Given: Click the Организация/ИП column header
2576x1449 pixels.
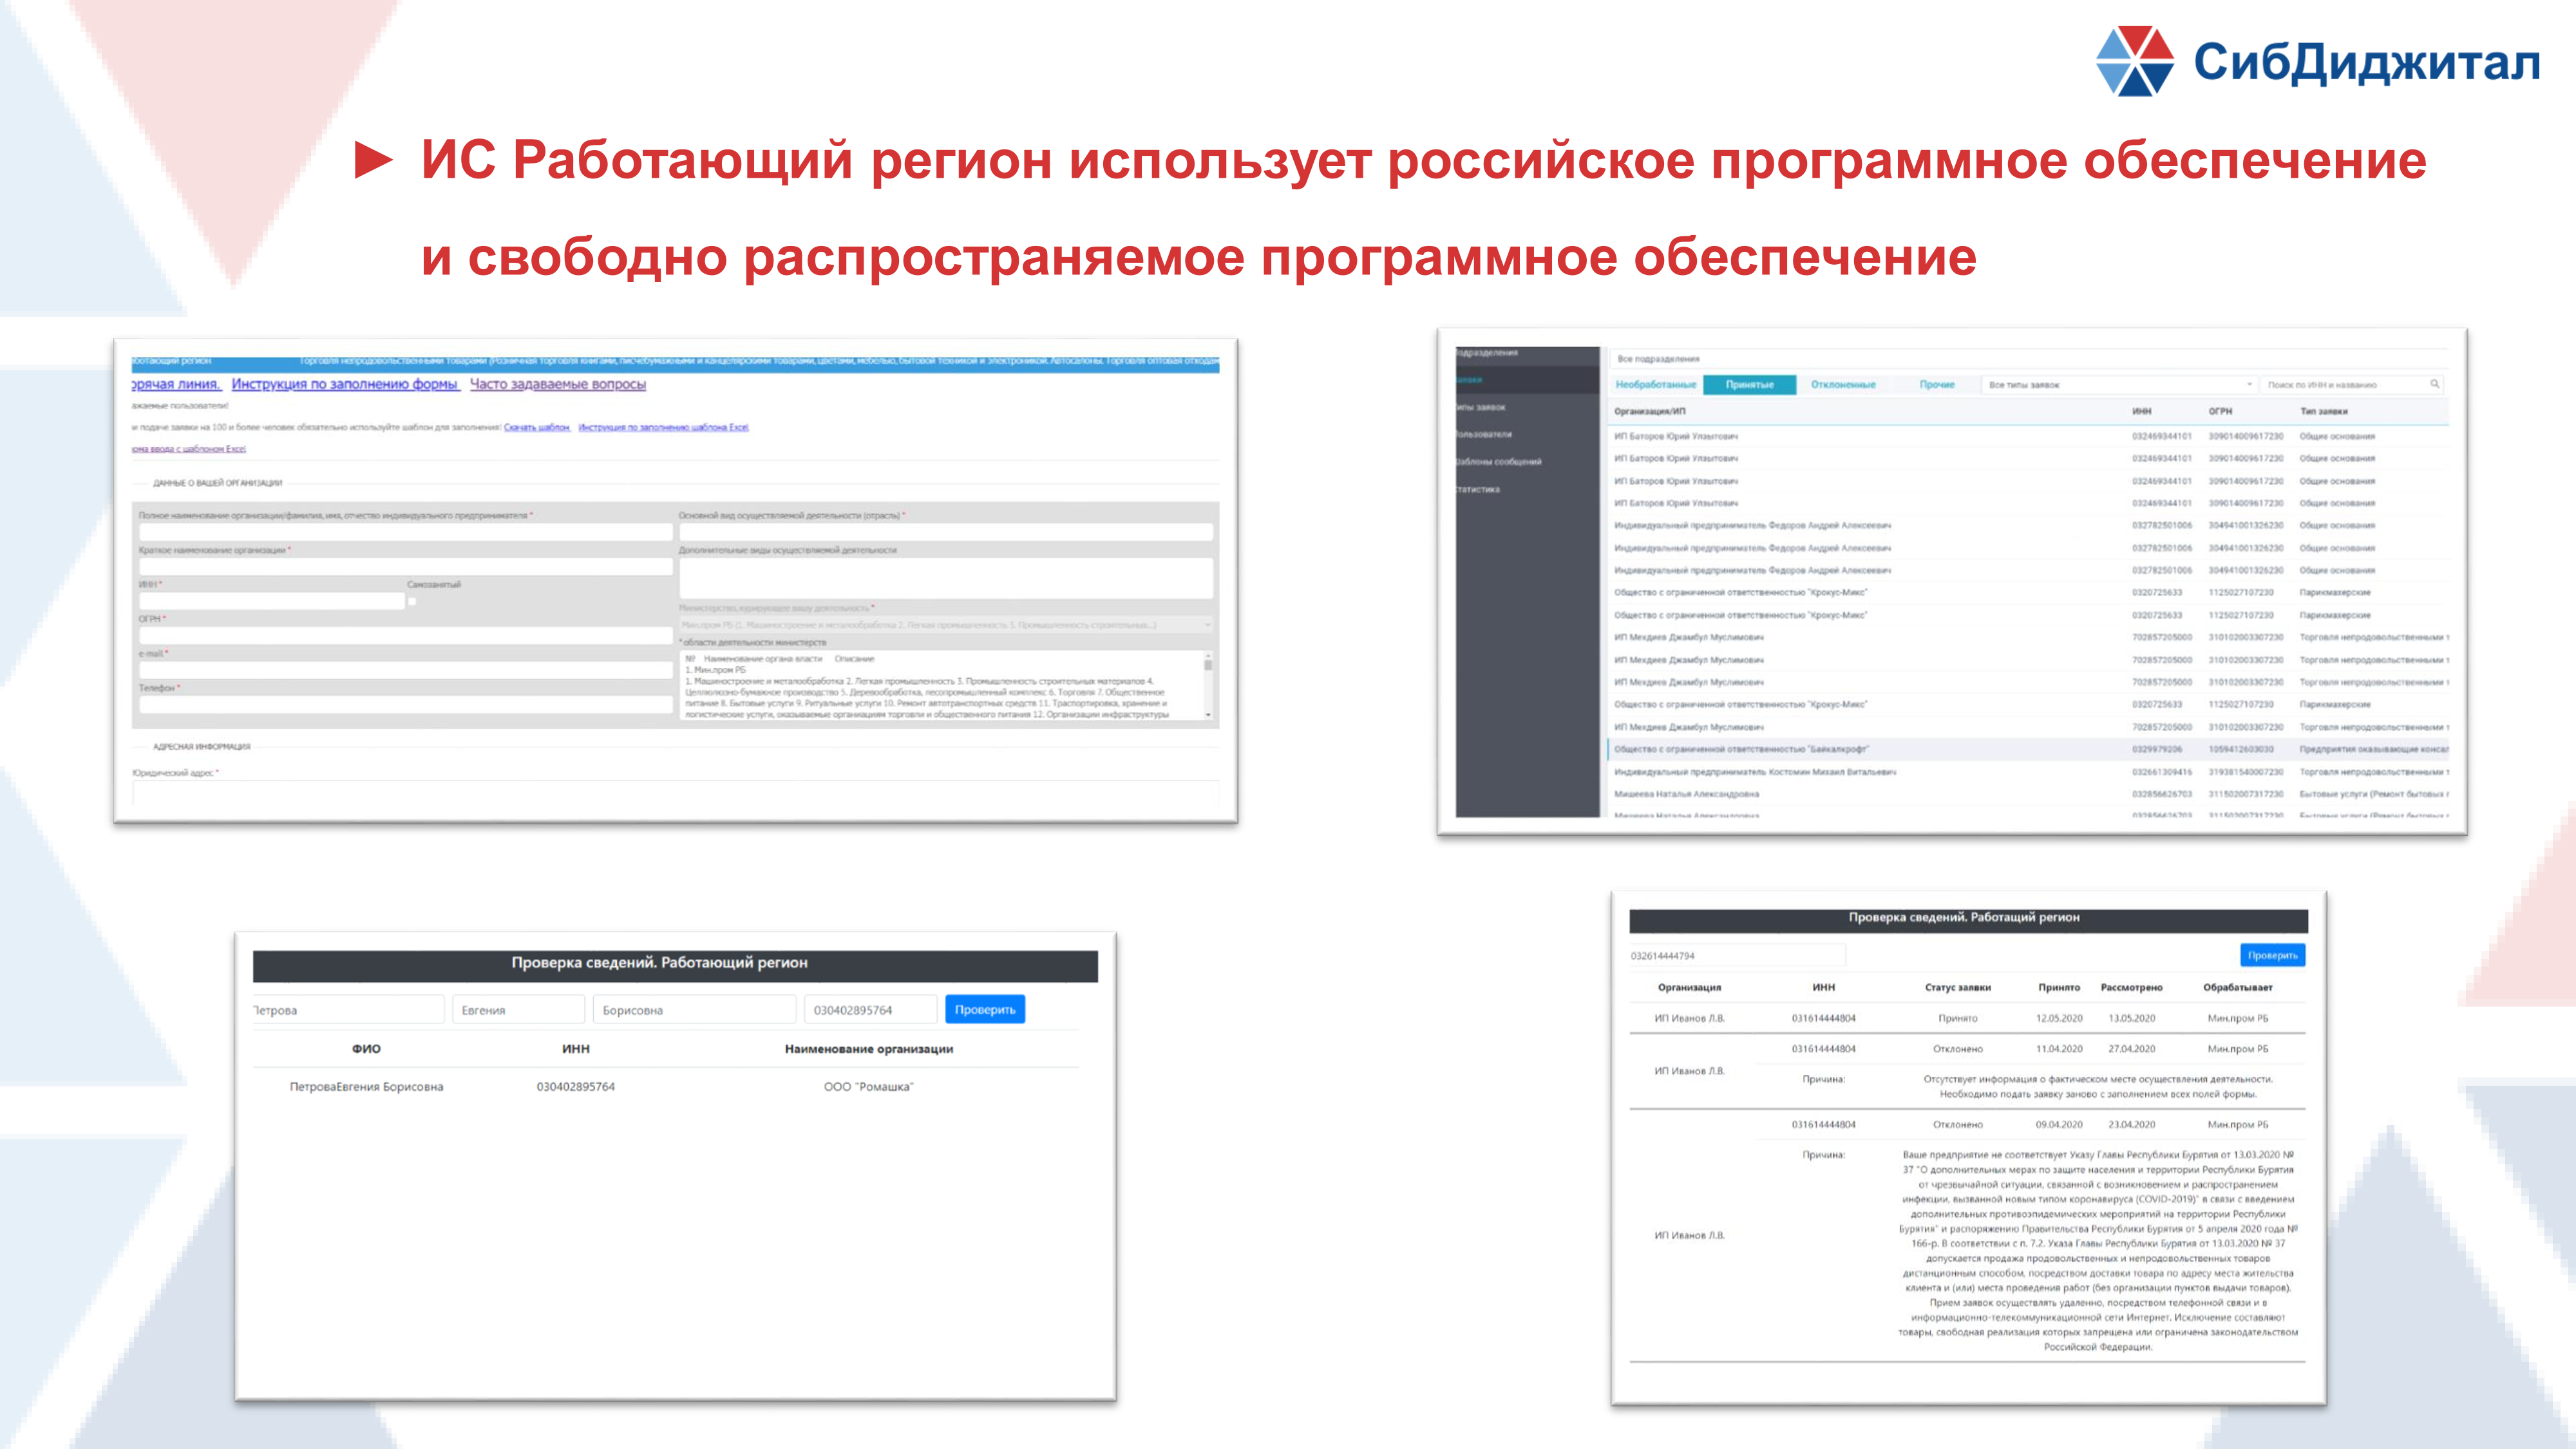Looking at the screenshot, I should point(1649,411).
